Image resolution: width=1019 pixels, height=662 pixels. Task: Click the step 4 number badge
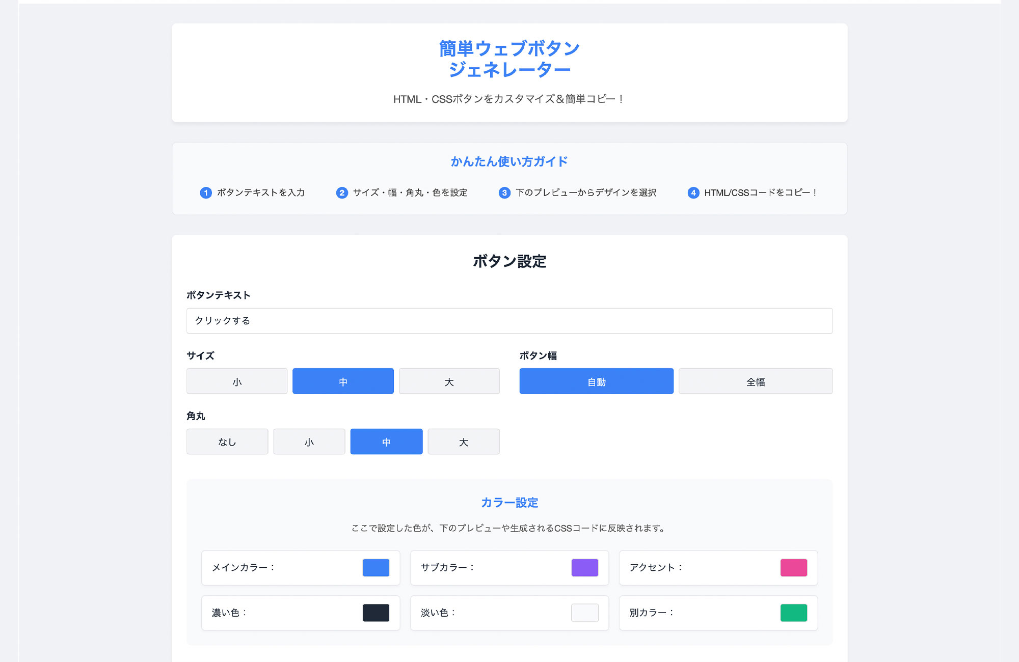pyautogui.click(x=693, y=193)
